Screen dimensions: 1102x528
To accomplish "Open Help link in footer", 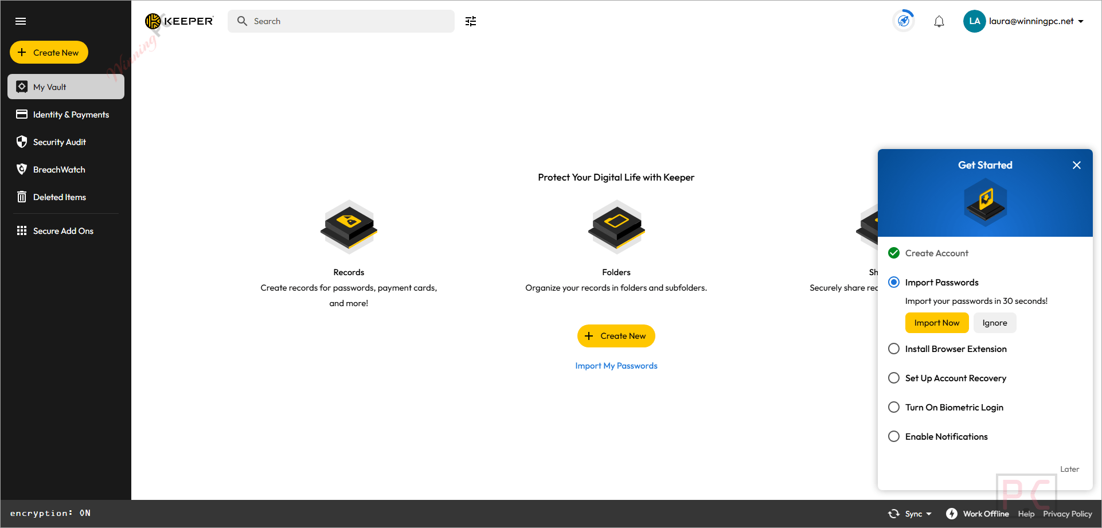I will (x=1026, y=514).
